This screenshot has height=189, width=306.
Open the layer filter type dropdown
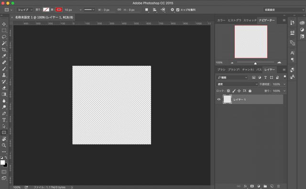point(232,77)
